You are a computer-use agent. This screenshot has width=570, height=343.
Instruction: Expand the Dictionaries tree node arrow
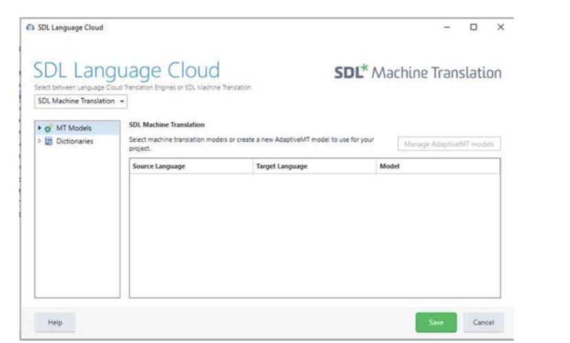point(39,141)
